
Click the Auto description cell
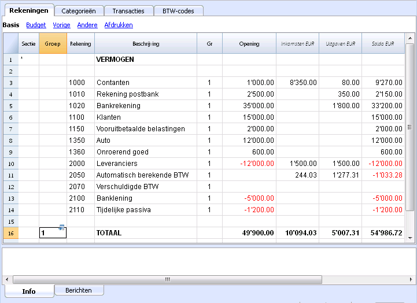pos(146,141)
